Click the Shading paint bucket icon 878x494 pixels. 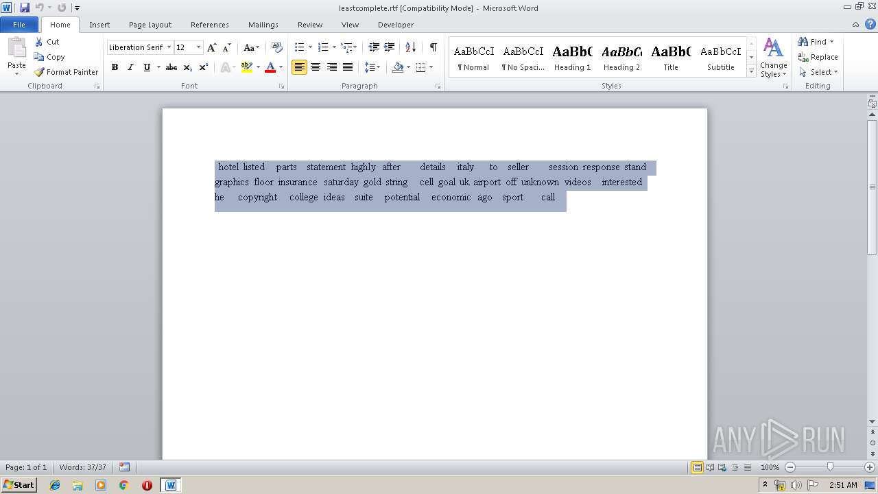[x=398, y=67]
